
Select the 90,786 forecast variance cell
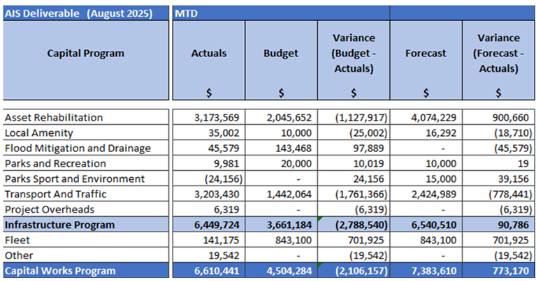[499, 225]
